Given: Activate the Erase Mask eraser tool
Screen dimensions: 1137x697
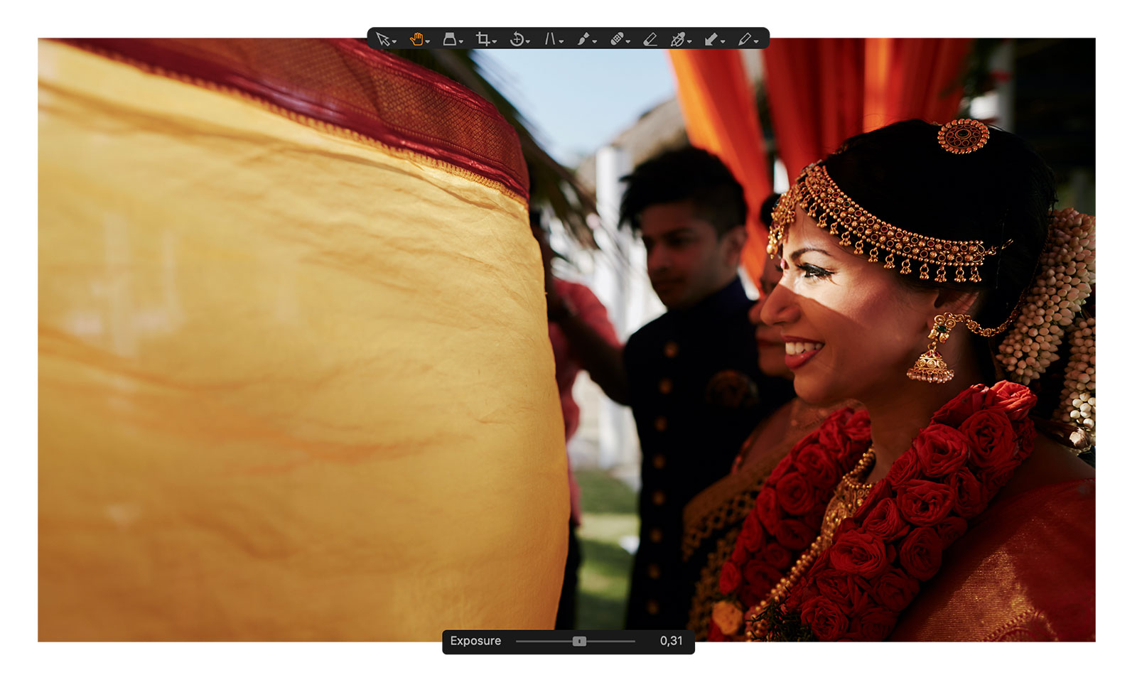Looking at the screenshot, I should (x=650, y=39).
